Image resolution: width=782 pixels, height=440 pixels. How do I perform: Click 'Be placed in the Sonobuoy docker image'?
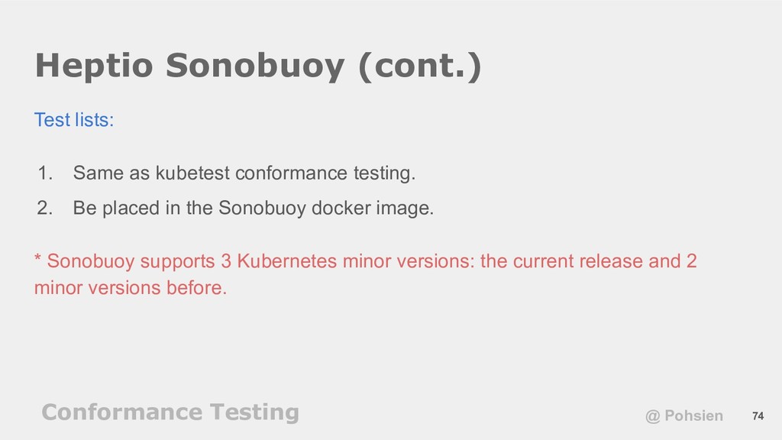coord(254,208)
